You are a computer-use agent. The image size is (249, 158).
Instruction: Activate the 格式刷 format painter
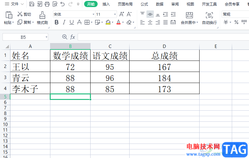pyautogui.click(x=42, y=18)
